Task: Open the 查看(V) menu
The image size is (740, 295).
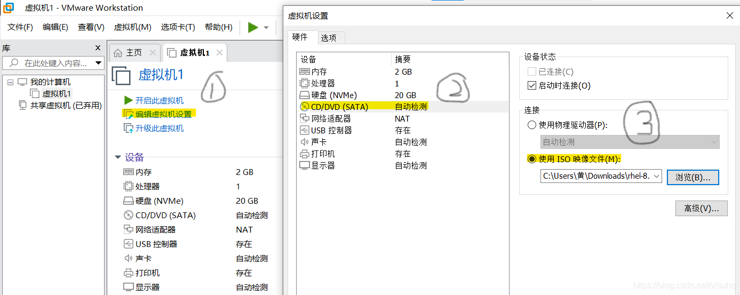Action: [91, 27]
